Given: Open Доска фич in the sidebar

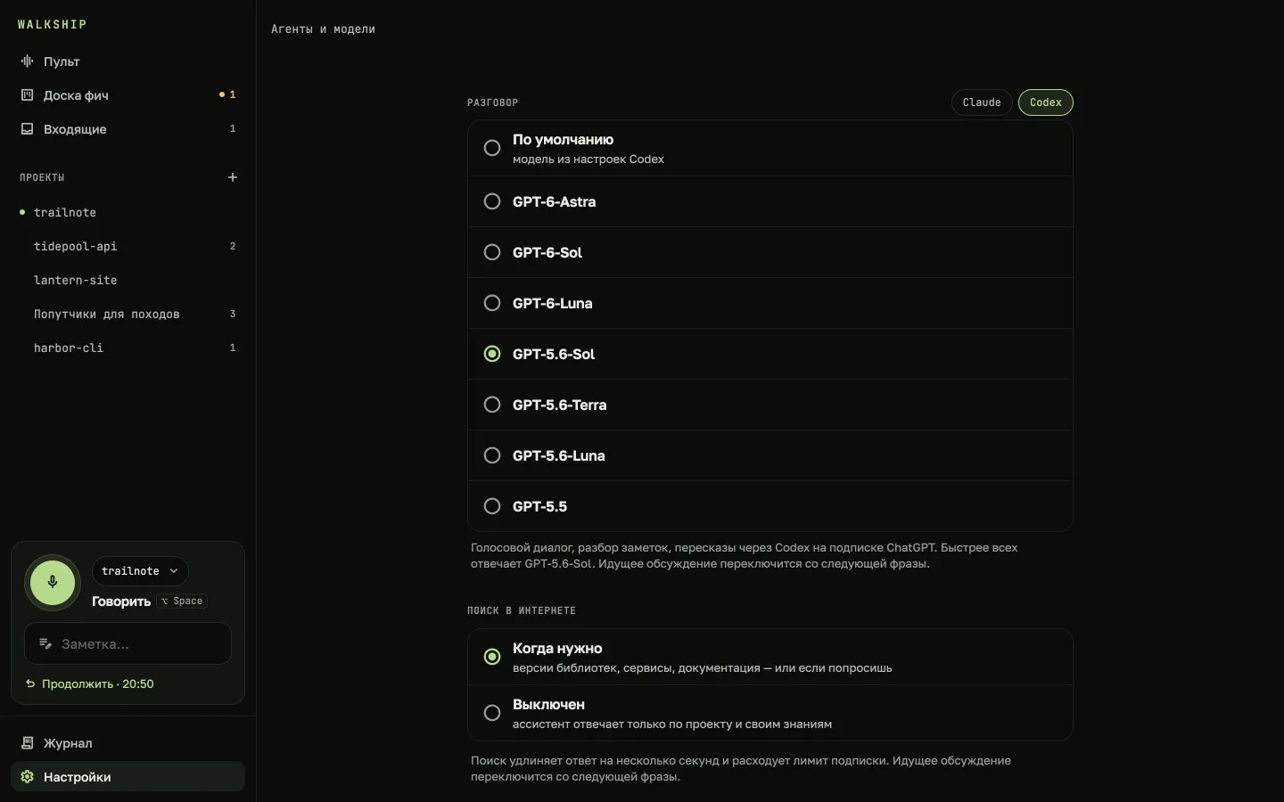Looking at the screenshot, I should [128, 95].
